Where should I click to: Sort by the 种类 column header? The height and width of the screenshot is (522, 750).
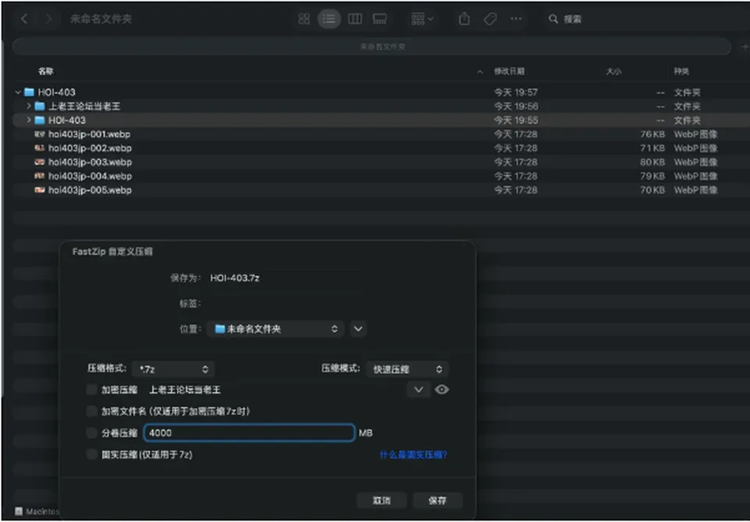(x=681, y=71)
